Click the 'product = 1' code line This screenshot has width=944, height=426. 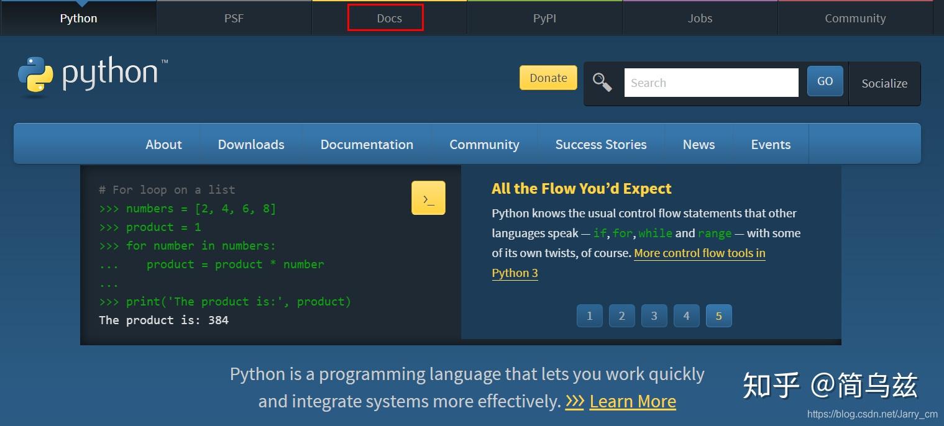tap(150, 227)
